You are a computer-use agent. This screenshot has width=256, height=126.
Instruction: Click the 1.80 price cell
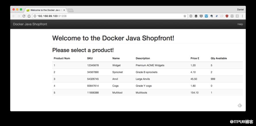193,86
